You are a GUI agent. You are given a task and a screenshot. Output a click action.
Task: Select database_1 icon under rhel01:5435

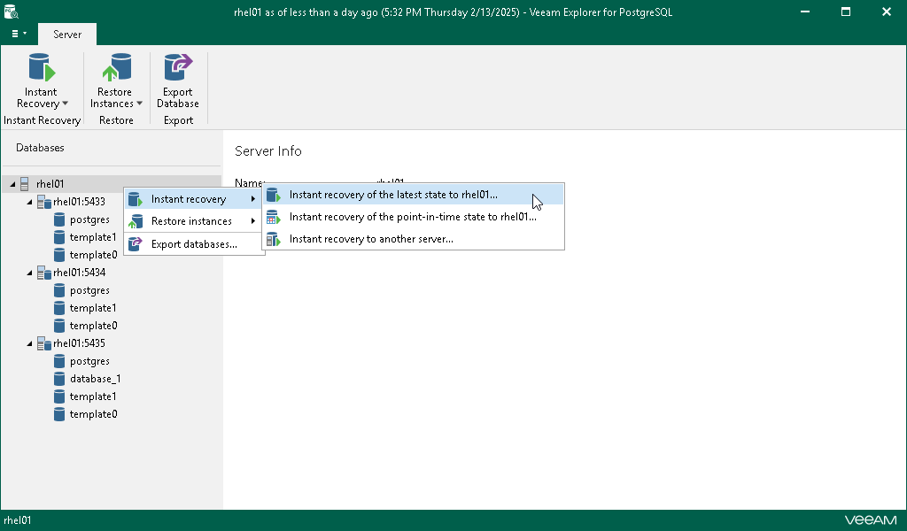(x=59, y=379)
